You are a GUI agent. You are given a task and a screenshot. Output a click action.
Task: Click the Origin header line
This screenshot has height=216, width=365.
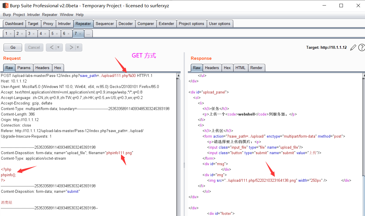(20, 120)
